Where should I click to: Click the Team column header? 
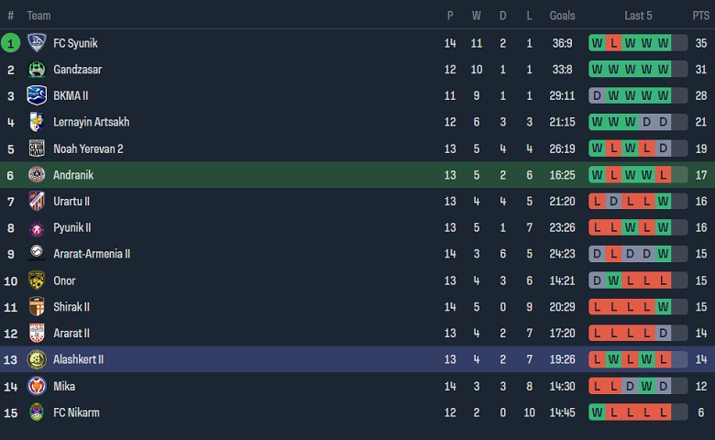(39, 16)
